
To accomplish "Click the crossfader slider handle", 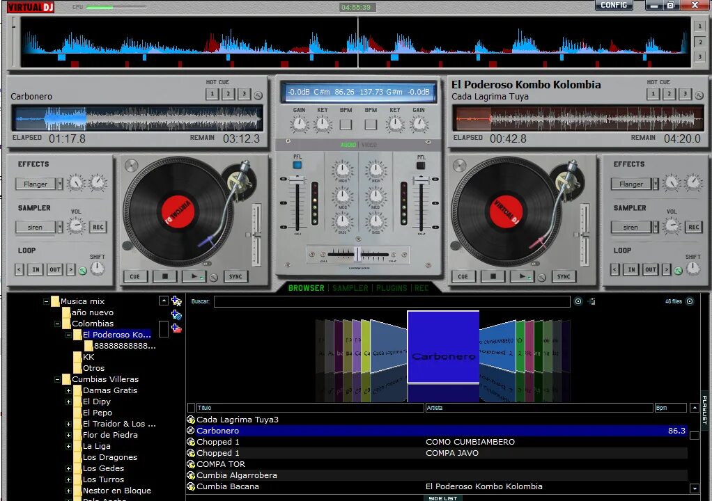I will coord(358,255).
